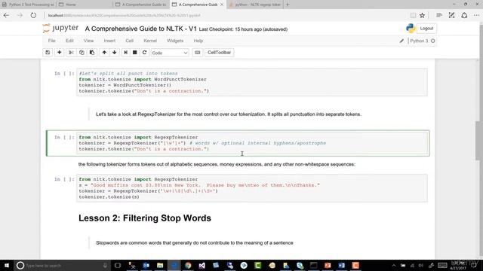Click the selected RegexpTokenizer contraction code cell
The image size is (483, 271).
(x=251, y=143)
